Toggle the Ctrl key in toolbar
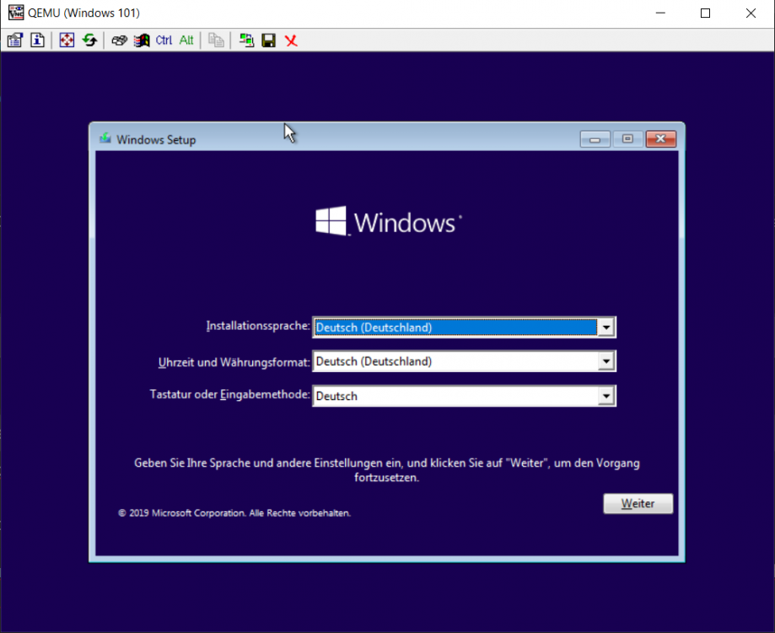This screenshot has height=633, width=775. click(164, 40)
